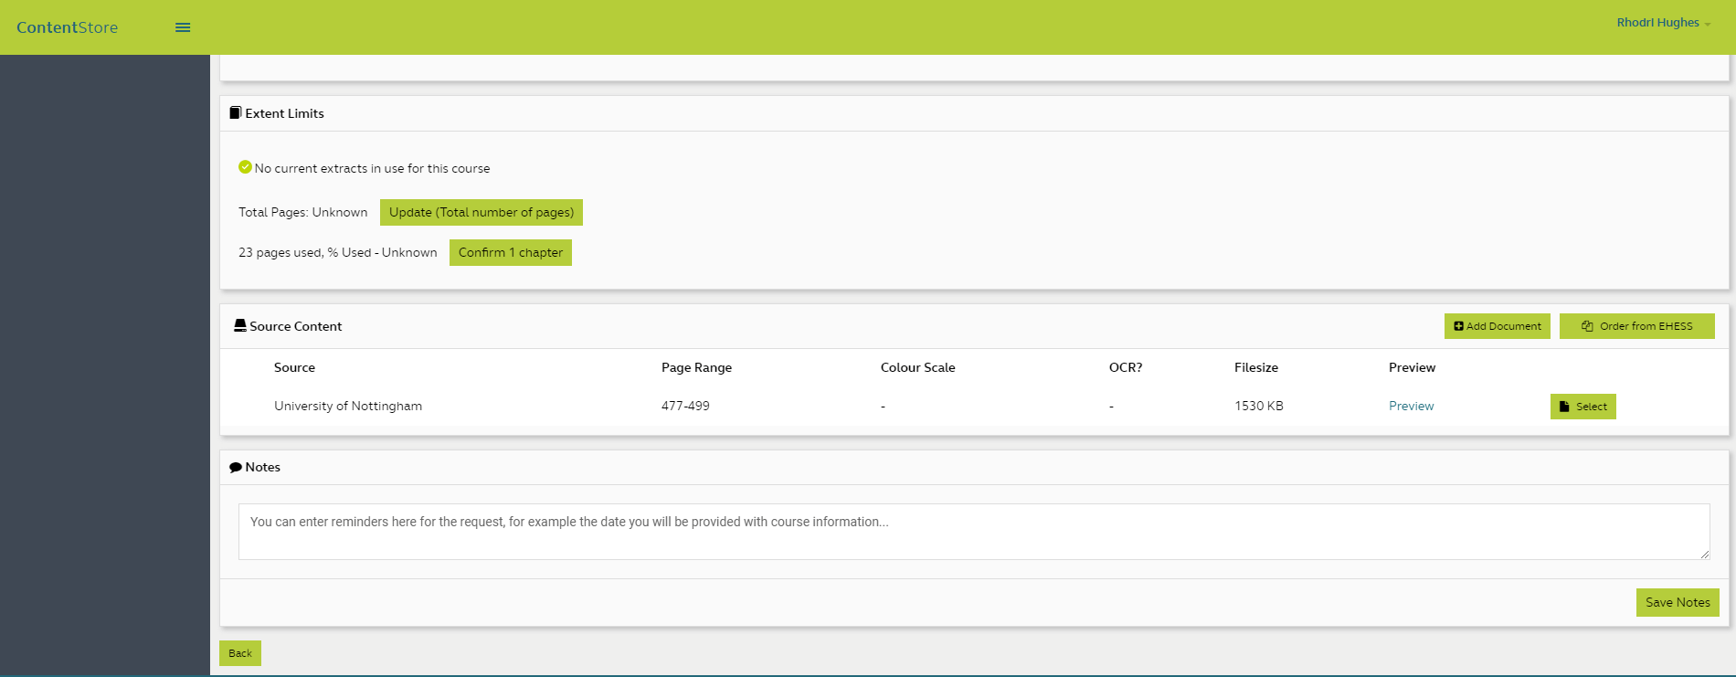Click the file icon on Select button
Screen dimensions: 1736x677
click(1564, 407)
